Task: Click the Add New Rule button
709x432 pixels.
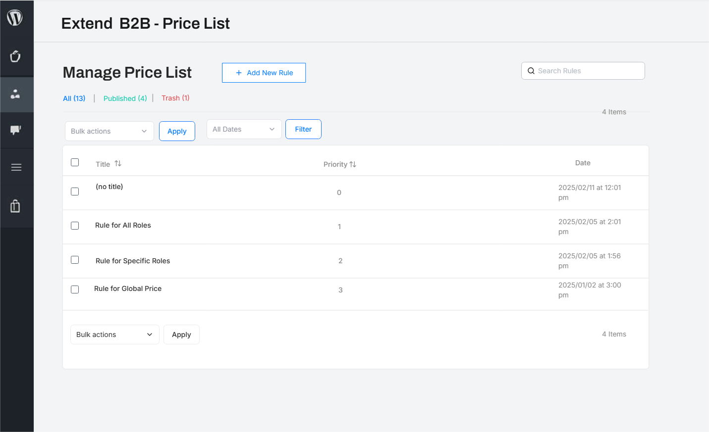Action: coord(264,72)
